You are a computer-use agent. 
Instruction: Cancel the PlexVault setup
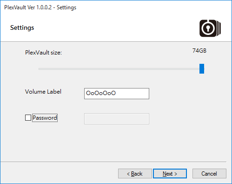(209, 173)
